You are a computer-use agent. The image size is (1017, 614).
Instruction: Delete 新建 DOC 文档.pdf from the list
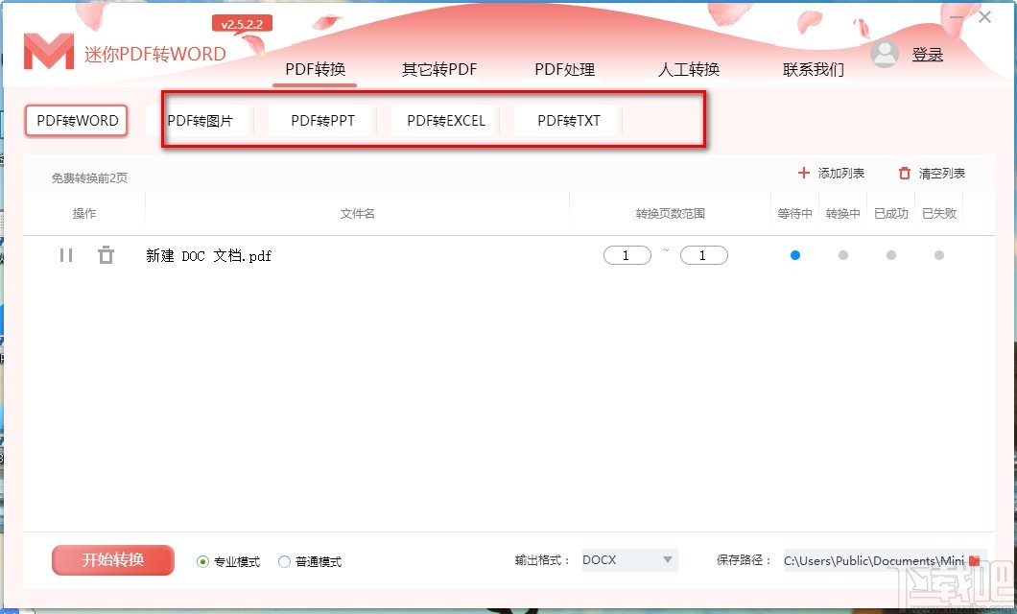[106, 255]
